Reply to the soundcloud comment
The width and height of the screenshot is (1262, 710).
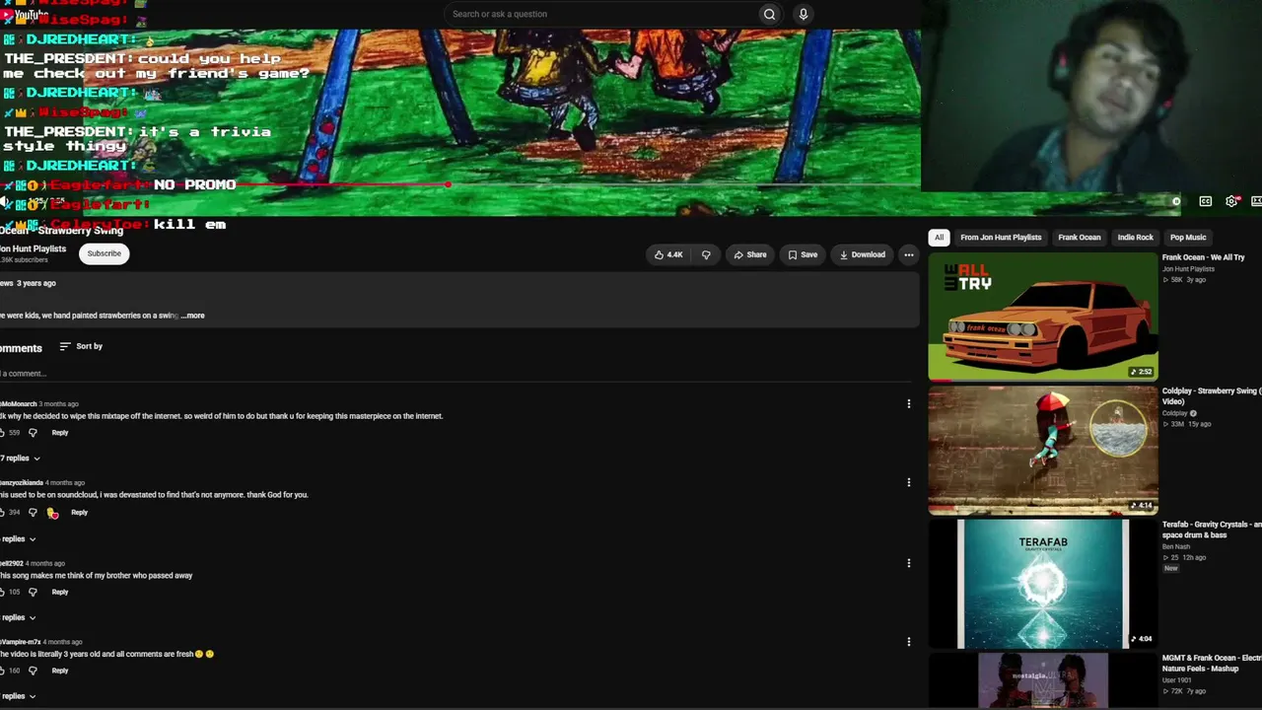(x=80, y=513)
